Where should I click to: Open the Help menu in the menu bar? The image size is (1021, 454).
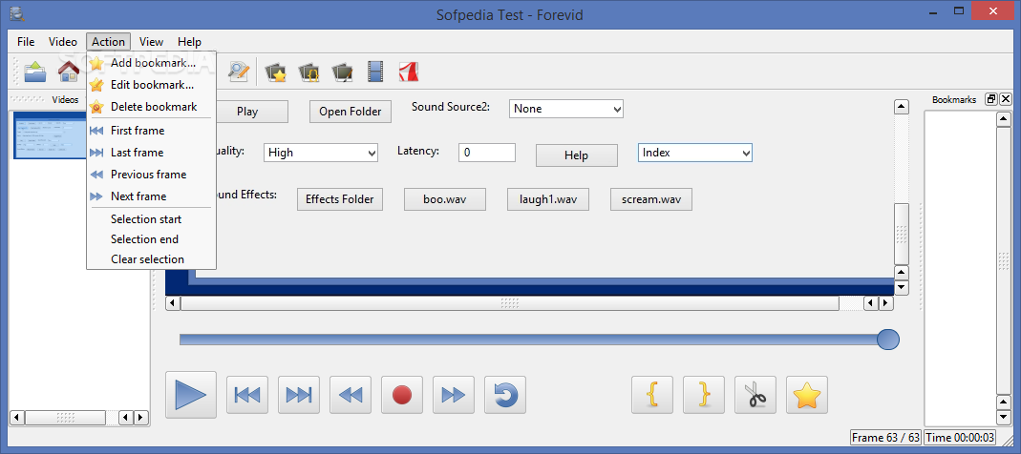[x=189, y=42]
